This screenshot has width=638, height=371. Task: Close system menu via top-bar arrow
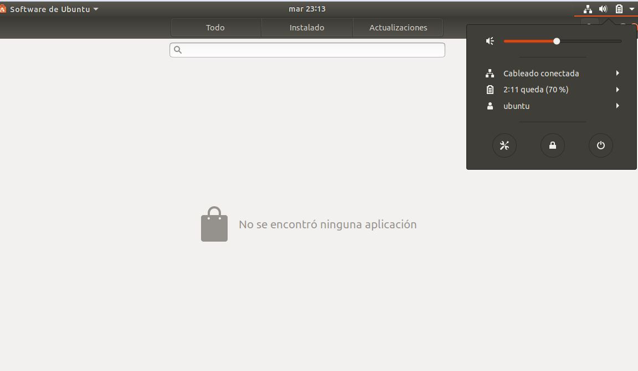[x=631, y=9]
